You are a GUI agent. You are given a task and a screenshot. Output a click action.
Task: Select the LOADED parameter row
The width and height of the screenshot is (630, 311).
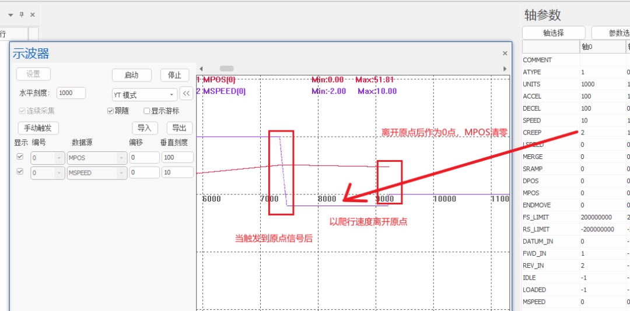point(576,289)
